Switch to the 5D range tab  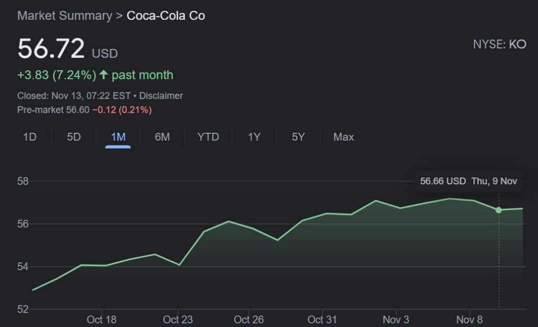tap(74, 137)
